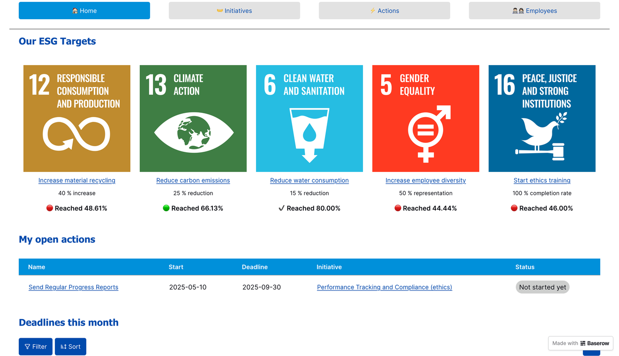
Task: Click the 'My open actions' heading
Action: (57, 239)
